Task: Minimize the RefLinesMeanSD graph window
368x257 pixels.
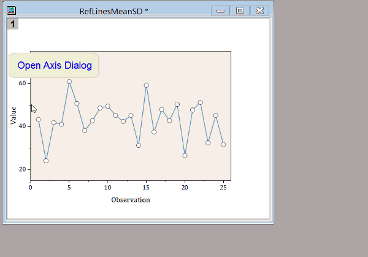Action: pyautogui.click(x=220, y=10)
